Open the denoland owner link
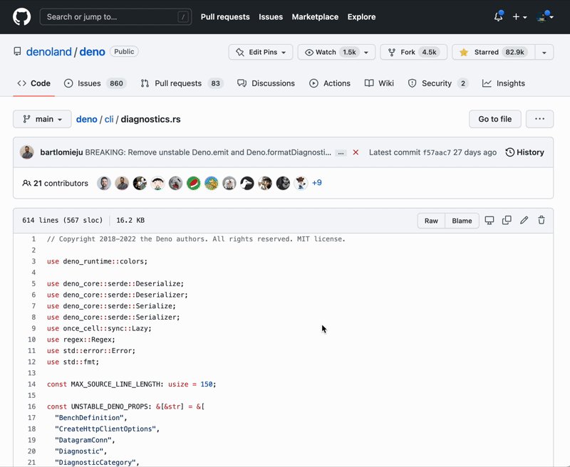Screen dimensions: 570x467 (x=48, y=51)
